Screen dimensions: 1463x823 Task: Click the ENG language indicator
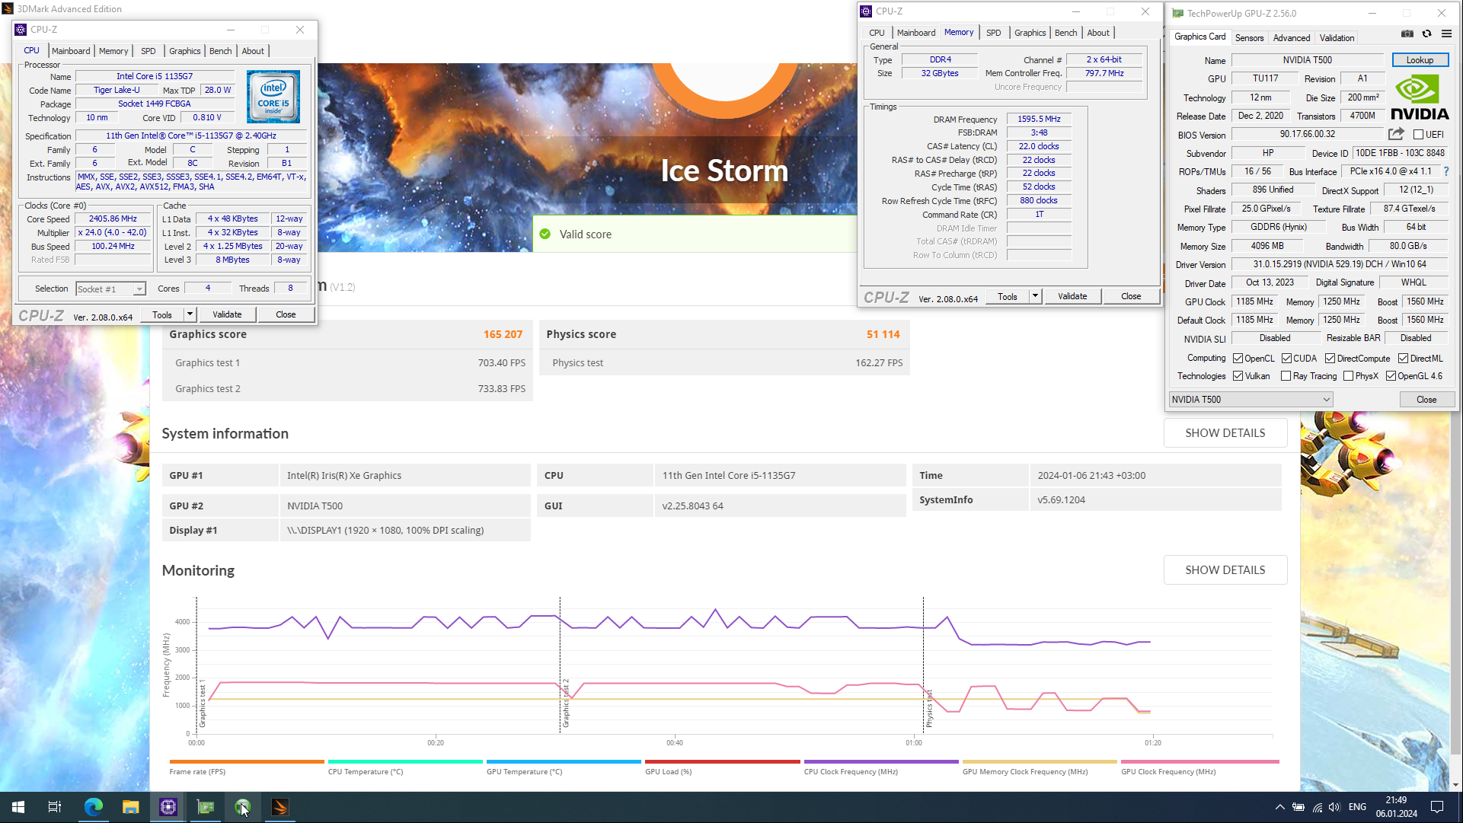click(1357, 807)
